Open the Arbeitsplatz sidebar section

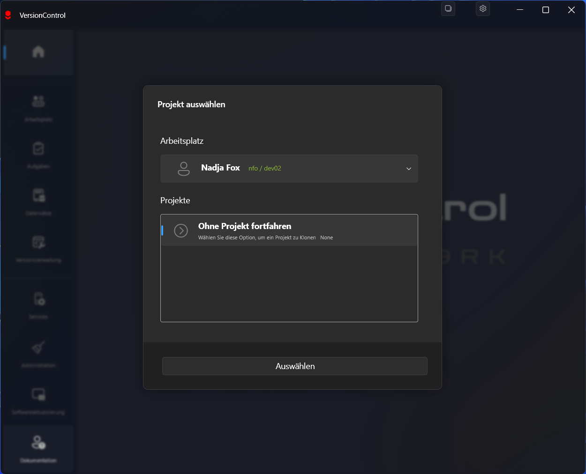click(38, 107)
